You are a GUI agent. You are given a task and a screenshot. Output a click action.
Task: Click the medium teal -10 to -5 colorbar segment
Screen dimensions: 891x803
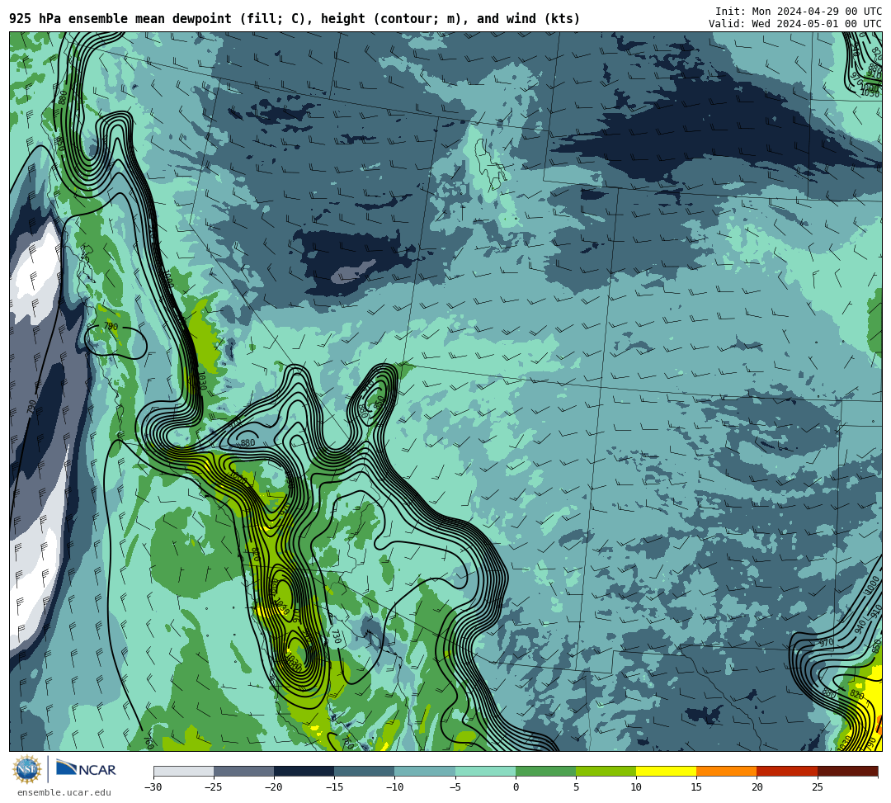click(425, 771)
